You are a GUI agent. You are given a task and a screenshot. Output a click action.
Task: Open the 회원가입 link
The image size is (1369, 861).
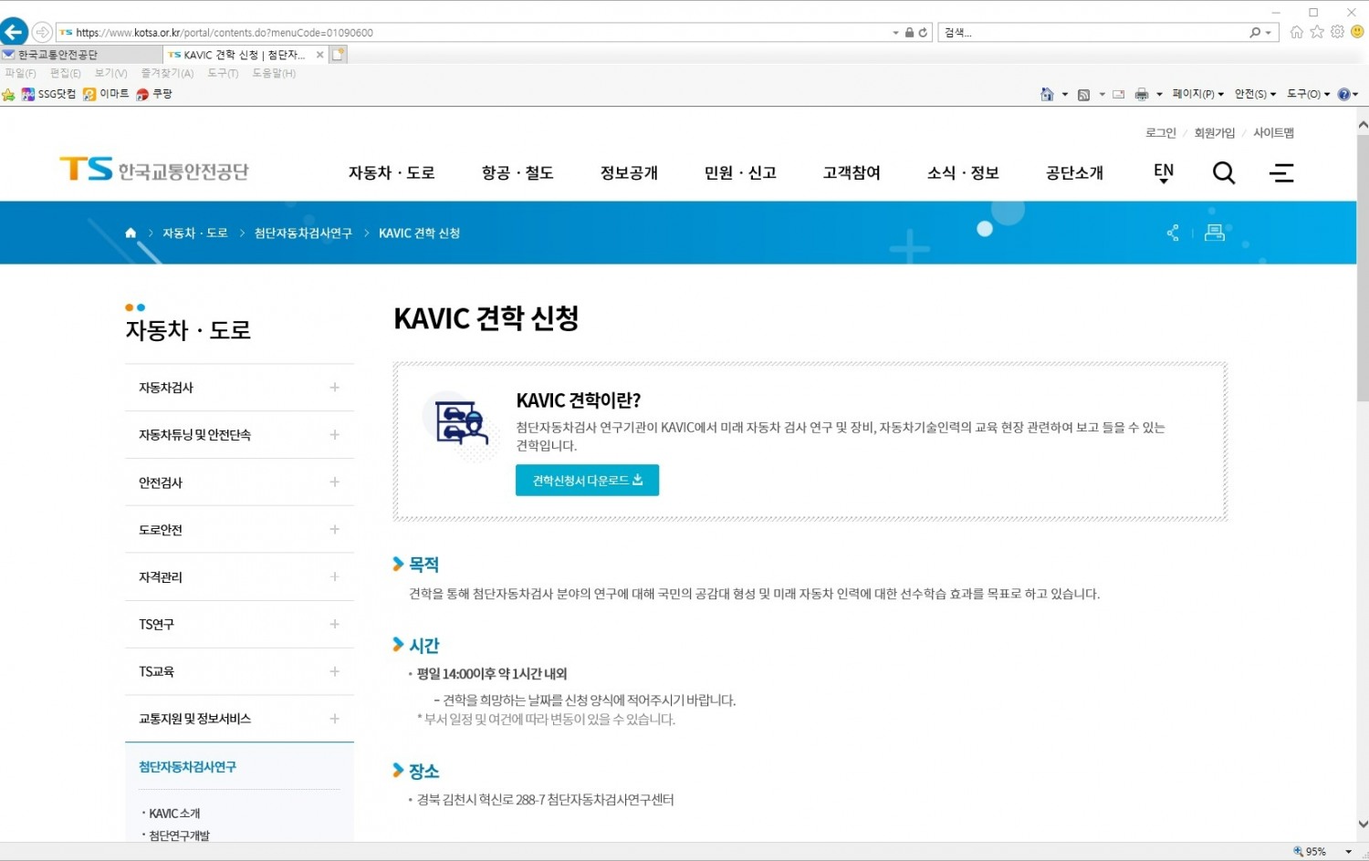(1214, 132)
